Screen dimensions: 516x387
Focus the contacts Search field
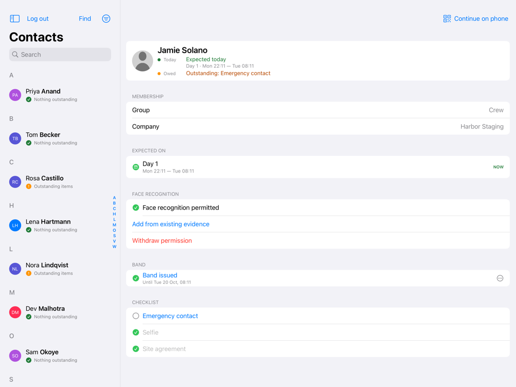pyautogui.click(x=60, y=55)
